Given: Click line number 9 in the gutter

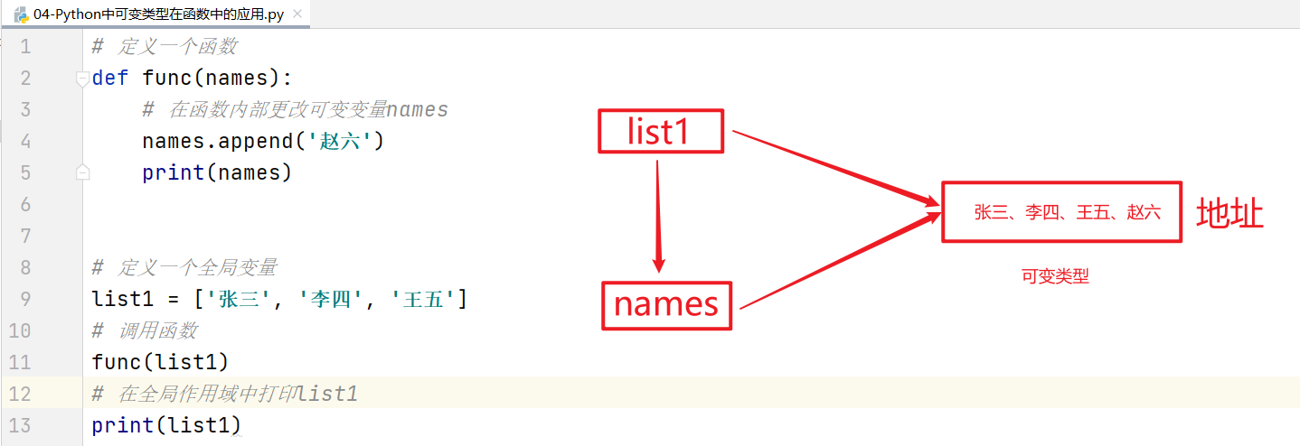Looking at the screenshot, I should pos(24,299).
